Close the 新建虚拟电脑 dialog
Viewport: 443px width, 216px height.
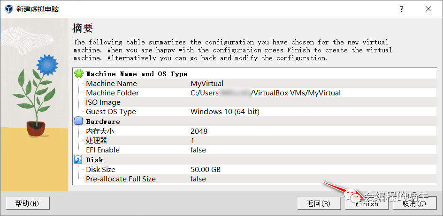click(x=428, y=9)
